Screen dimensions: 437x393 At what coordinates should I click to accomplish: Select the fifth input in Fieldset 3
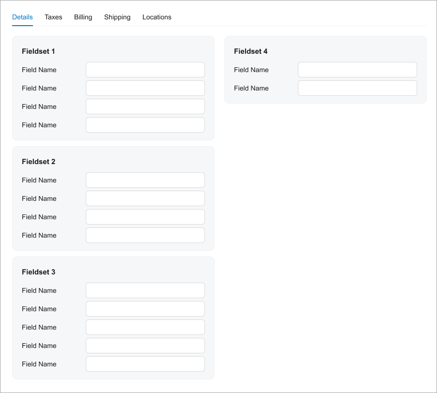[145, 364]
